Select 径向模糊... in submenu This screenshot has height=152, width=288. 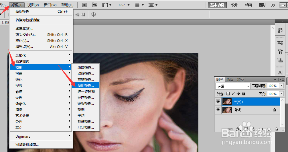(x=85, y=97)
